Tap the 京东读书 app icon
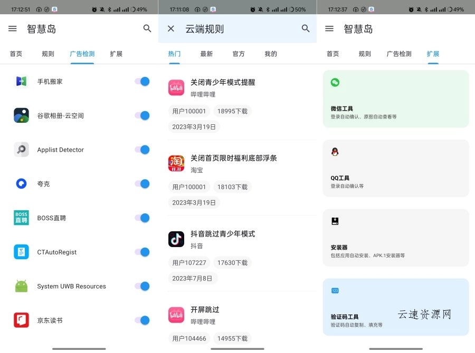 (21, 320)
